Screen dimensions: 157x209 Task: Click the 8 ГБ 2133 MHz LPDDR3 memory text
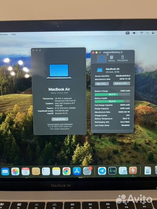pos(65,108)
